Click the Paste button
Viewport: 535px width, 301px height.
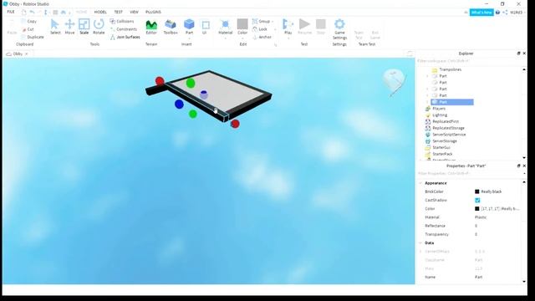click(x=12, y=27)
